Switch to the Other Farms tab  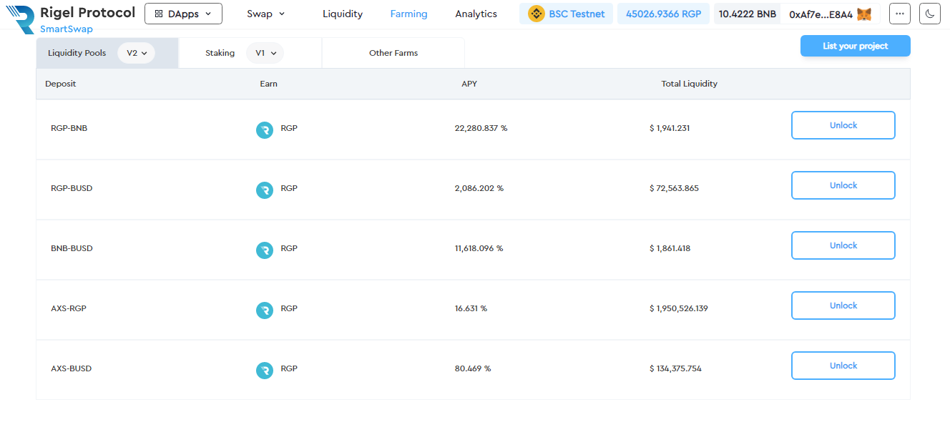click(393, 53)
